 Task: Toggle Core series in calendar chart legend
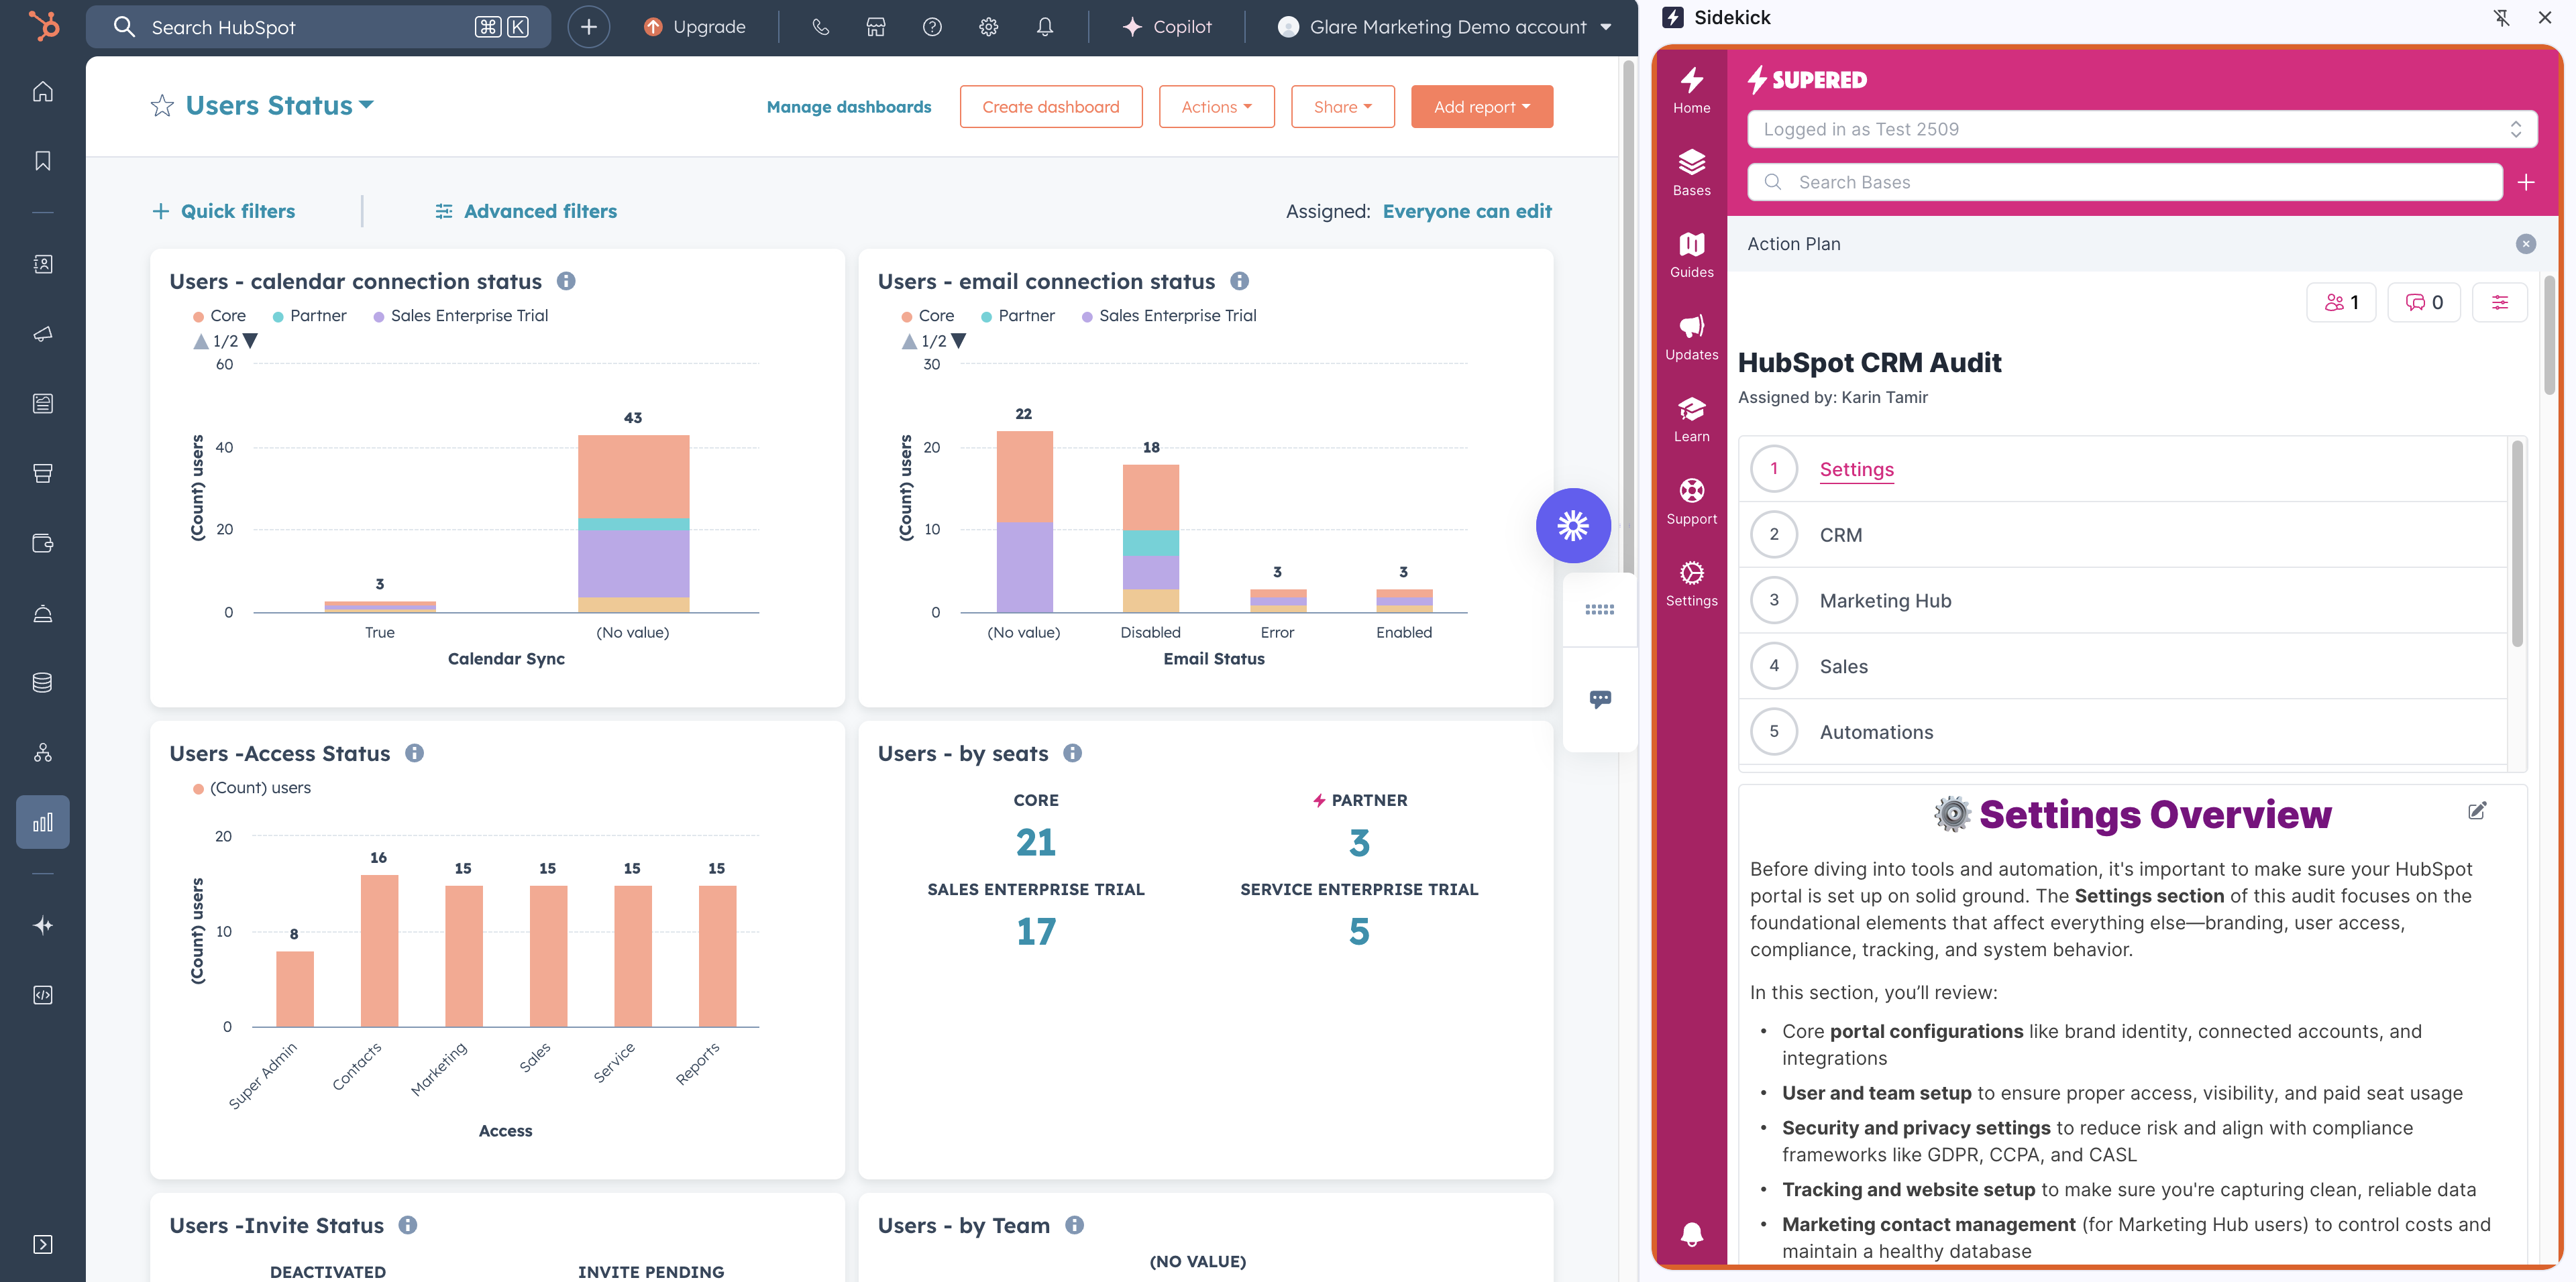219,316
